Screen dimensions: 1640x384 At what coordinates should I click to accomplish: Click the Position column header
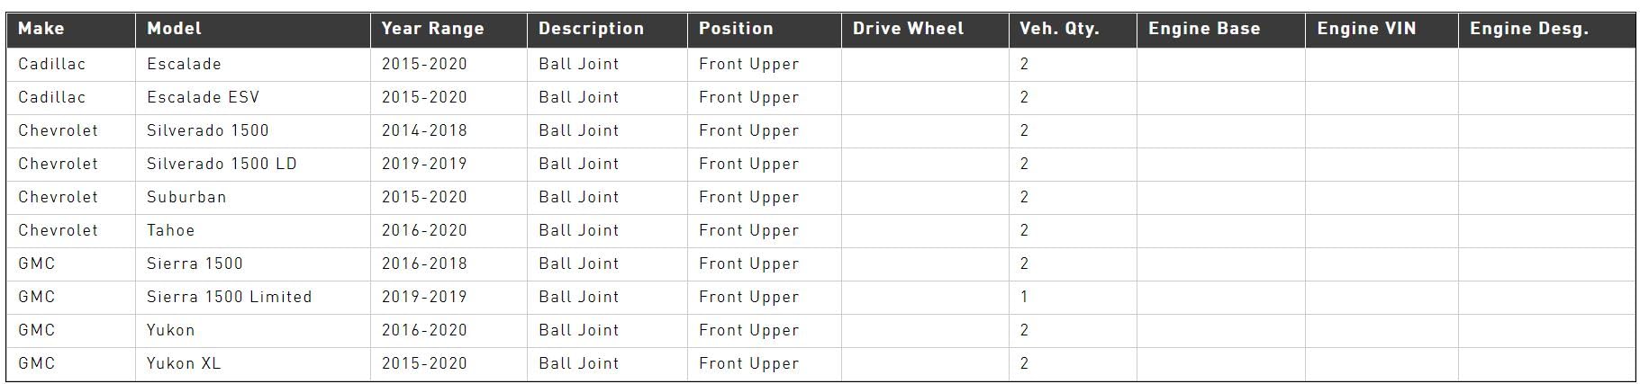pos(736,29)
